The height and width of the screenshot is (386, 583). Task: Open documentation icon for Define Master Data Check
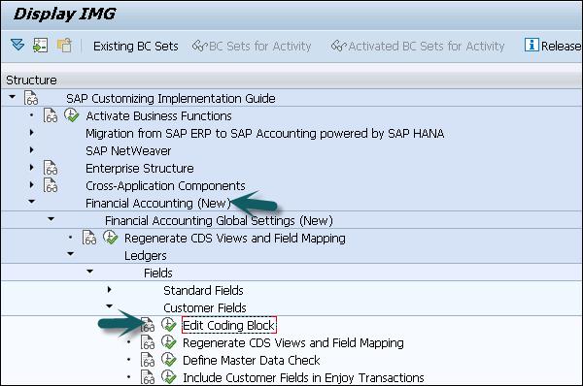tap(148, 360)
